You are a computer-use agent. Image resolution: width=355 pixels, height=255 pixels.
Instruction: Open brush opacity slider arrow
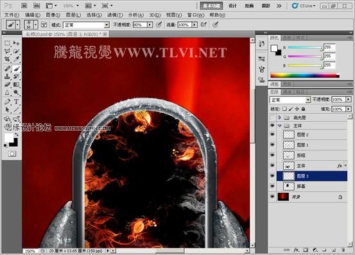coord(150,24)
